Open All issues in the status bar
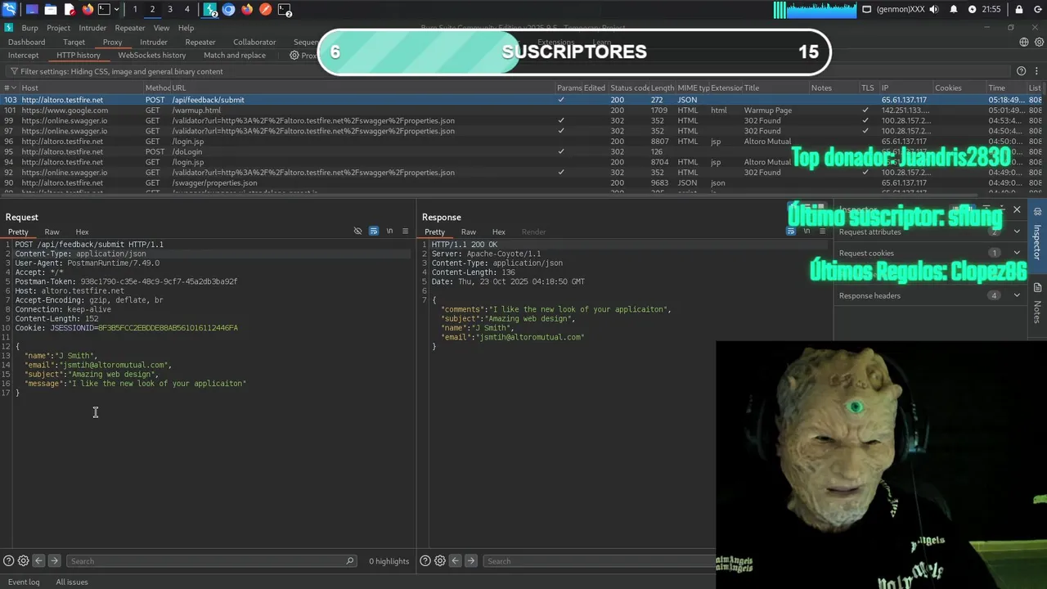 pos(72,582)
